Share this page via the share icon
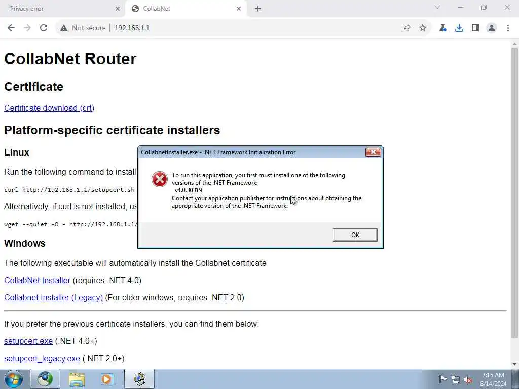 coord(406,28)
